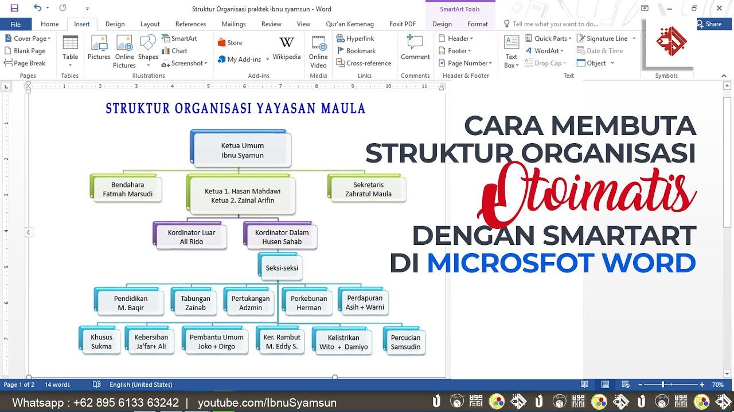Insert an Online Video
This screenshot has height=412, width=734.
coord(318,52)
